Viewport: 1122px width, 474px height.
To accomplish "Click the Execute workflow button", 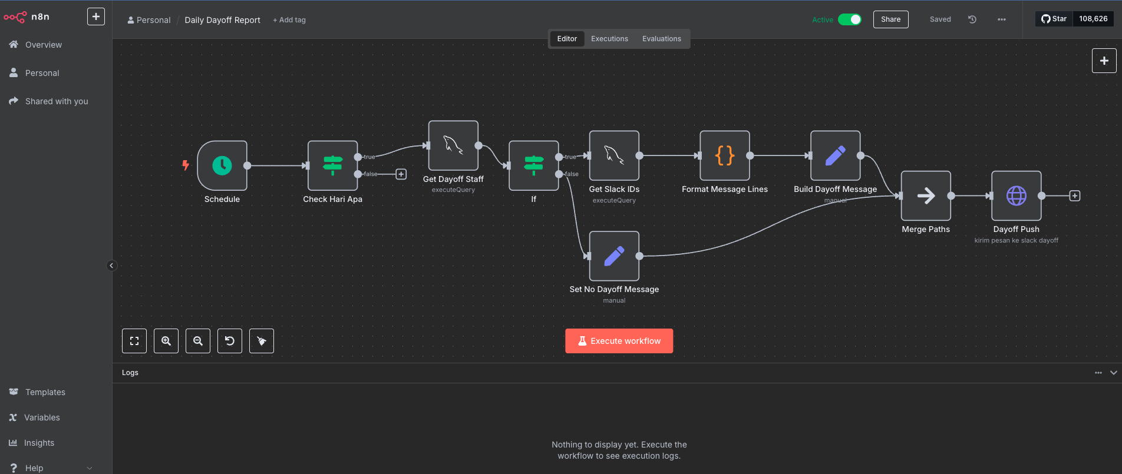I will point(619,341).
